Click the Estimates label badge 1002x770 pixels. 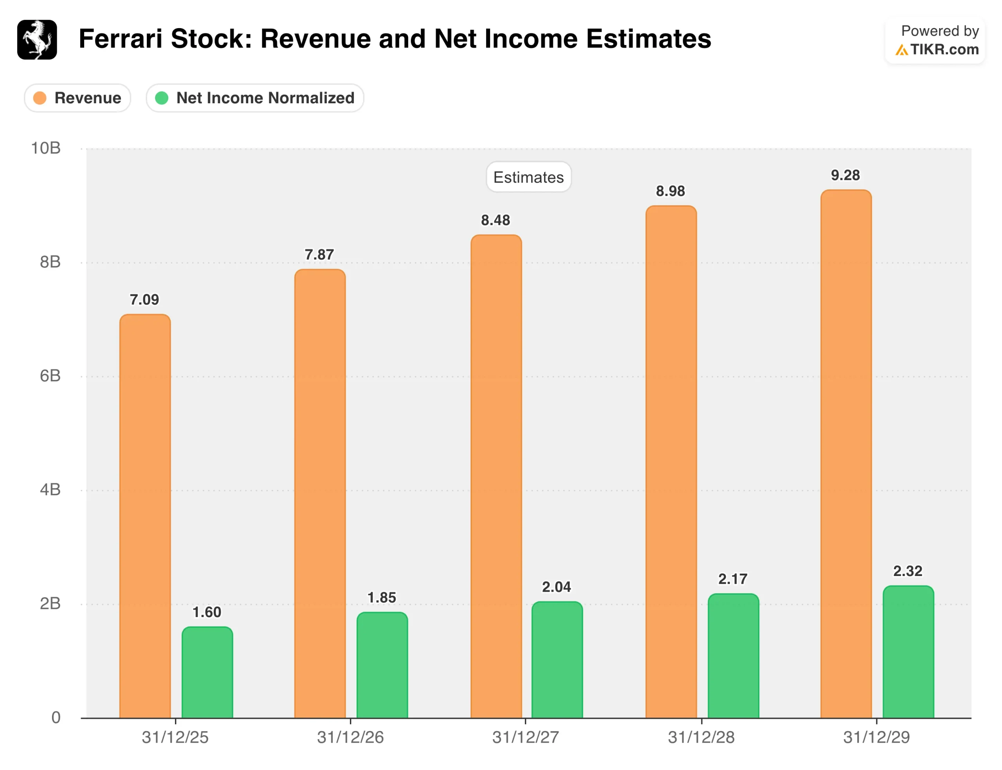click(528, 178)
